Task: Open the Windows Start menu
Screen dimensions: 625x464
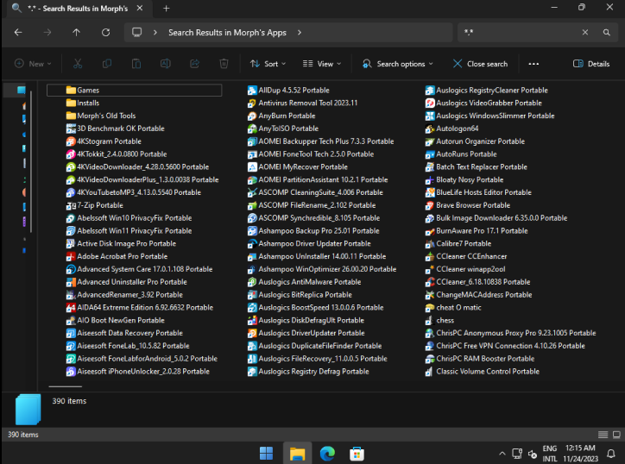Action: (x=266, y=454)
